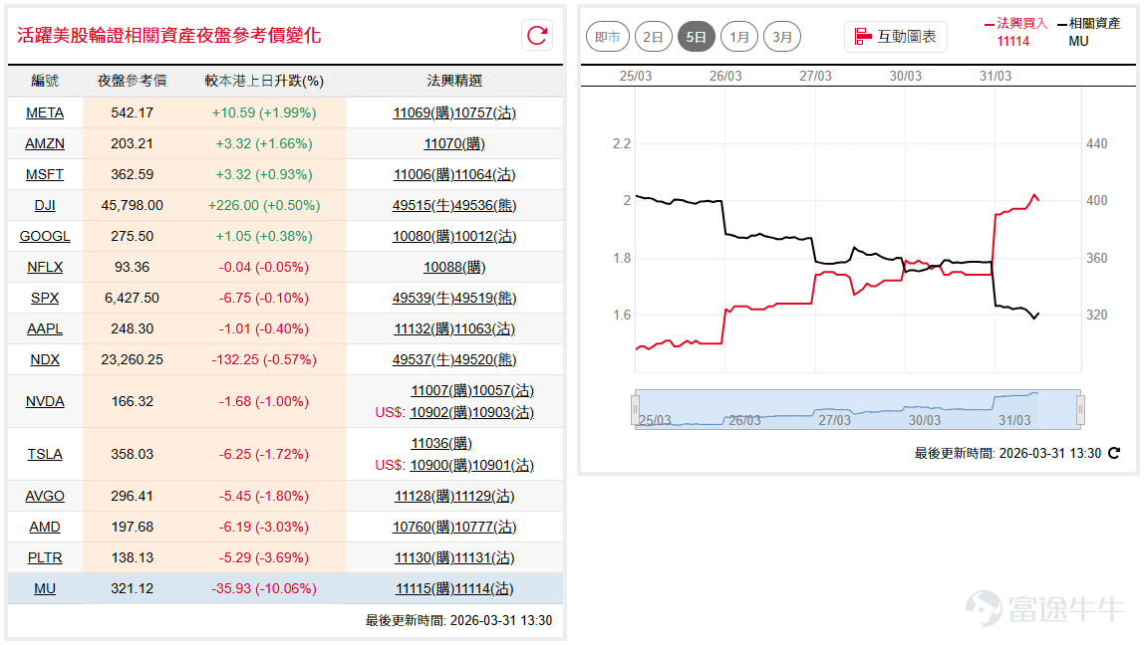Image resolution: width=1145 pixels, height=645 pixels.
Task: Open the TSLA stock link
Action: pos(45,454)
